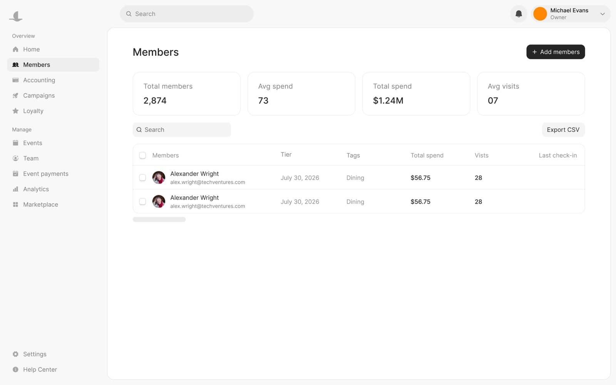Toggle the select-all Members header checkbox
This screenshot has height=385, width=616.
pos(142,155)
